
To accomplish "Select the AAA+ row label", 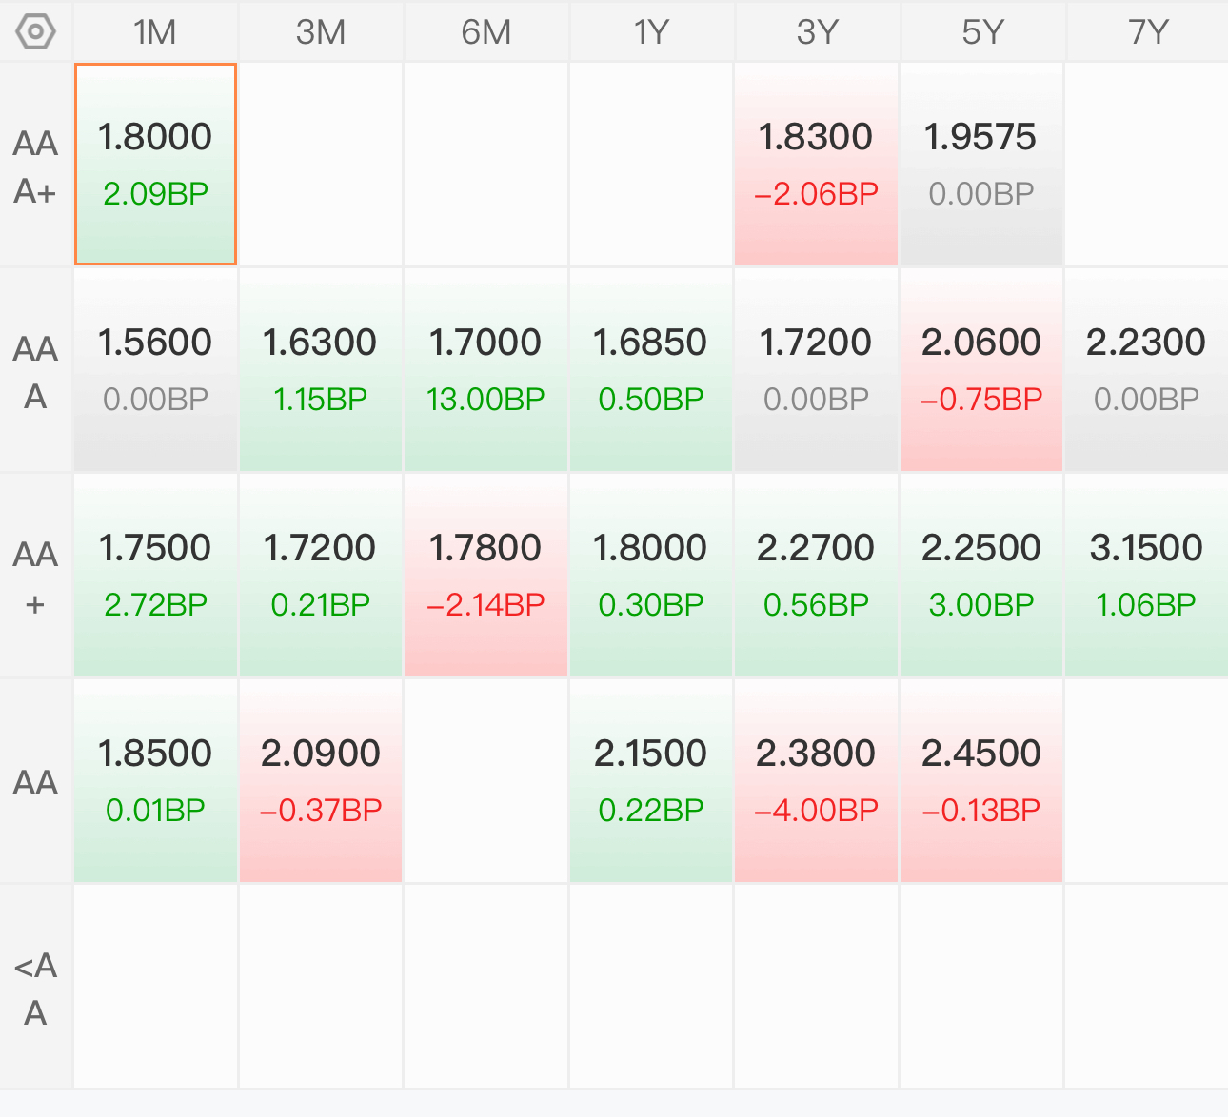I will tap(35, 167).
